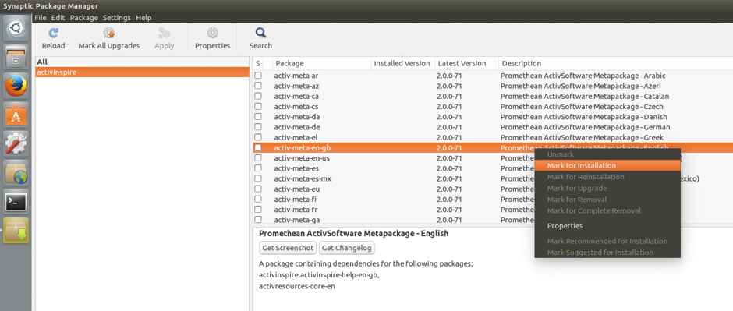Click the Czech metapackage description
The height and width of the screenshot is (311, 733).
pyautogui.click(x=582, y=107)
